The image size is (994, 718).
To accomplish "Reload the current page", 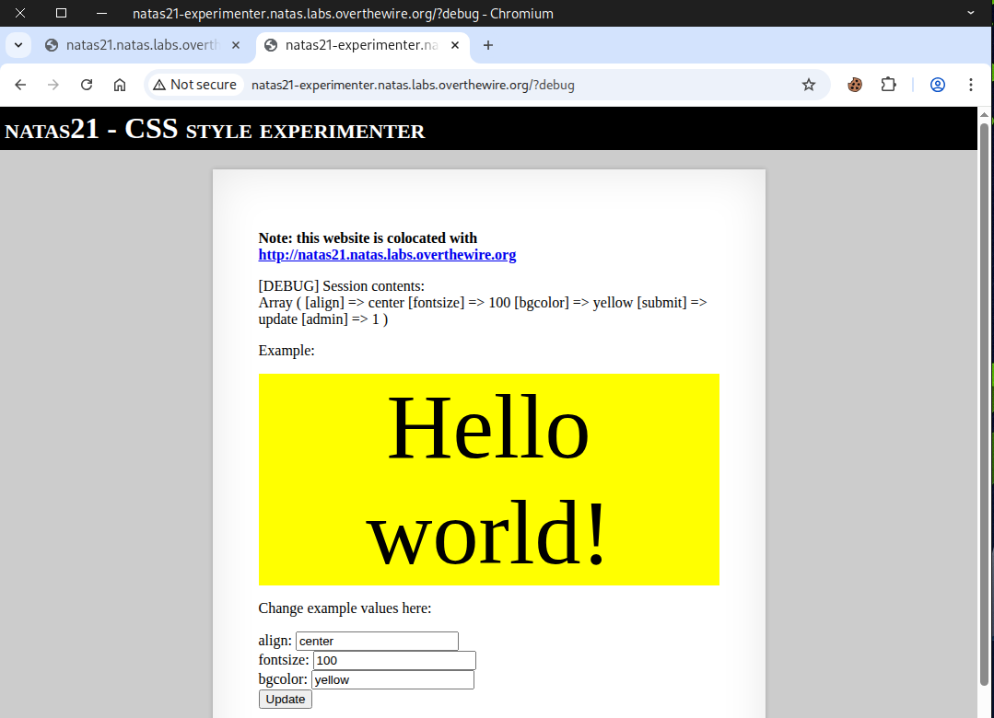I will (x=87, y=85).
